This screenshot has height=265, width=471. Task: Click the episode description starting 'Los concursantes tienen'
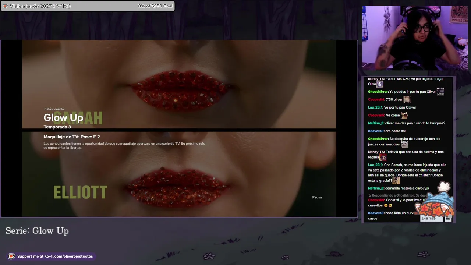tap(124, 145)
